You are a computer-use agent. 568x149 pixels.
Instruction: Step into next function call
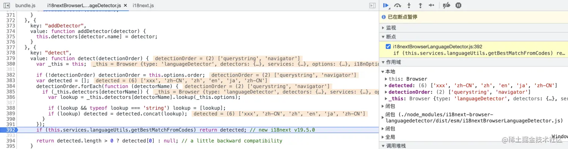(x=409, y=5)
